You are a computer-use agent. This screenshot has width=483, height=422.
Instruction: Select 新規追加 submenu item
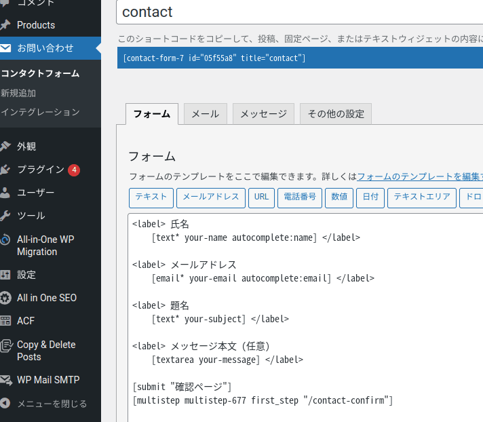tap(18, 93)
